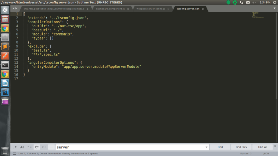Open the tab list dropdown arrow

click(x=274, y=8)
